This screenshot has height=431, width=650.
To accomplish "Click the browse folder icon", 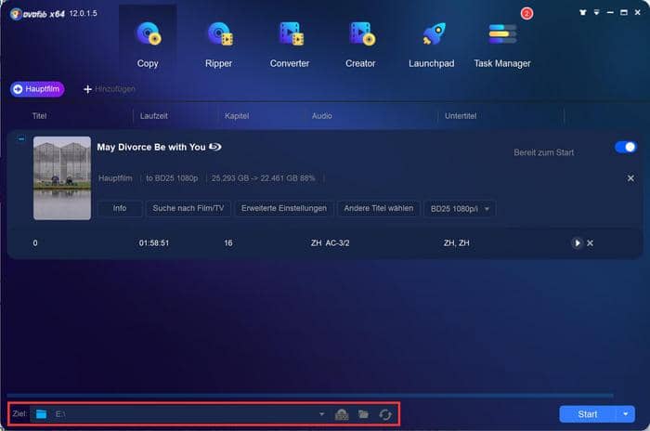I will 364,414.
